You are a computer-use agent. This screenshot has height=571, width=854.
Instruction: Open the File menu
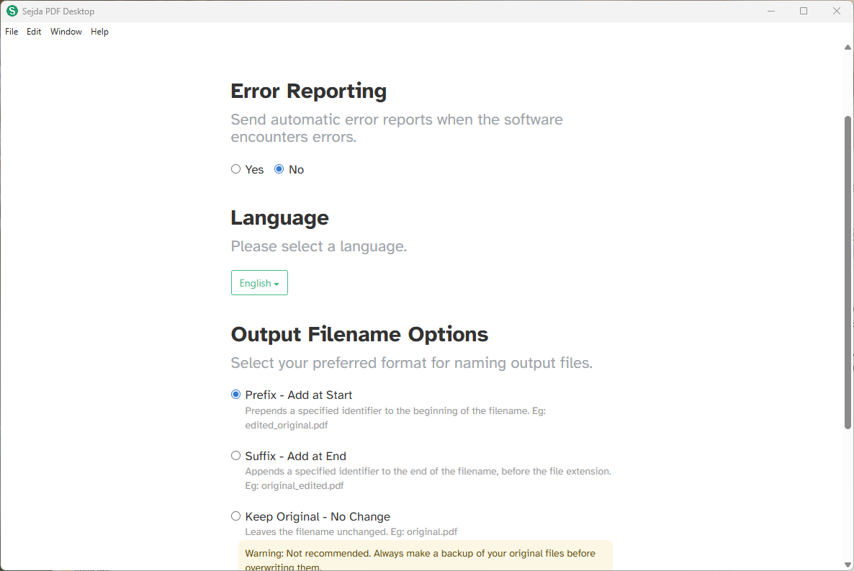tap(12, 32)
